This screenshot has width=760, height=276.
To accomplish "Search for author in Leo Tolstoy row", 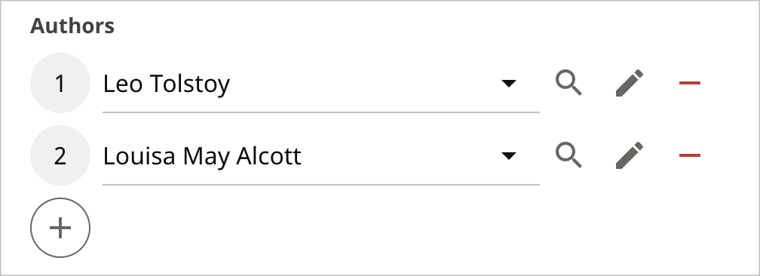I will coord(568,83).
